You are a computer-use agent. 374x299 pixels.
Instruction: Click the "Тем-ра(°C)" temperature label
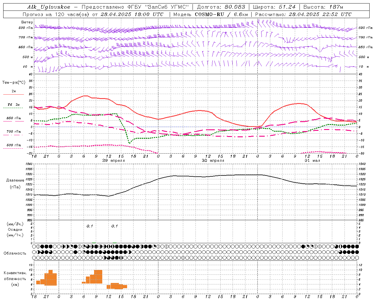[x=14, y=83]
